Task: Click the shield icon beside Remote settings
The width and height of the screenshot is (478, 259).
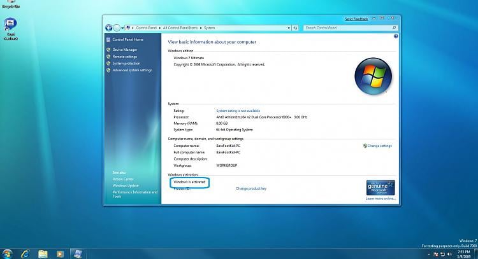Action: (x=108, y=57)
